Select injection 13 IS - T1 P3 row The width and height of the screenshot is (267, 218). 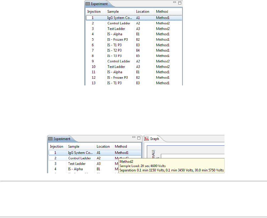(x=134, y=83)
